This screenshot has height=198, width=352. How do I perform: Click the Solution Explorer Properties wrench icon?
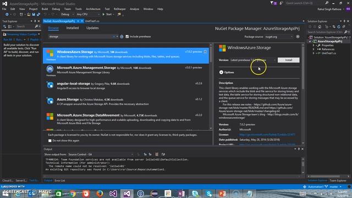click(x=319, y=45)
